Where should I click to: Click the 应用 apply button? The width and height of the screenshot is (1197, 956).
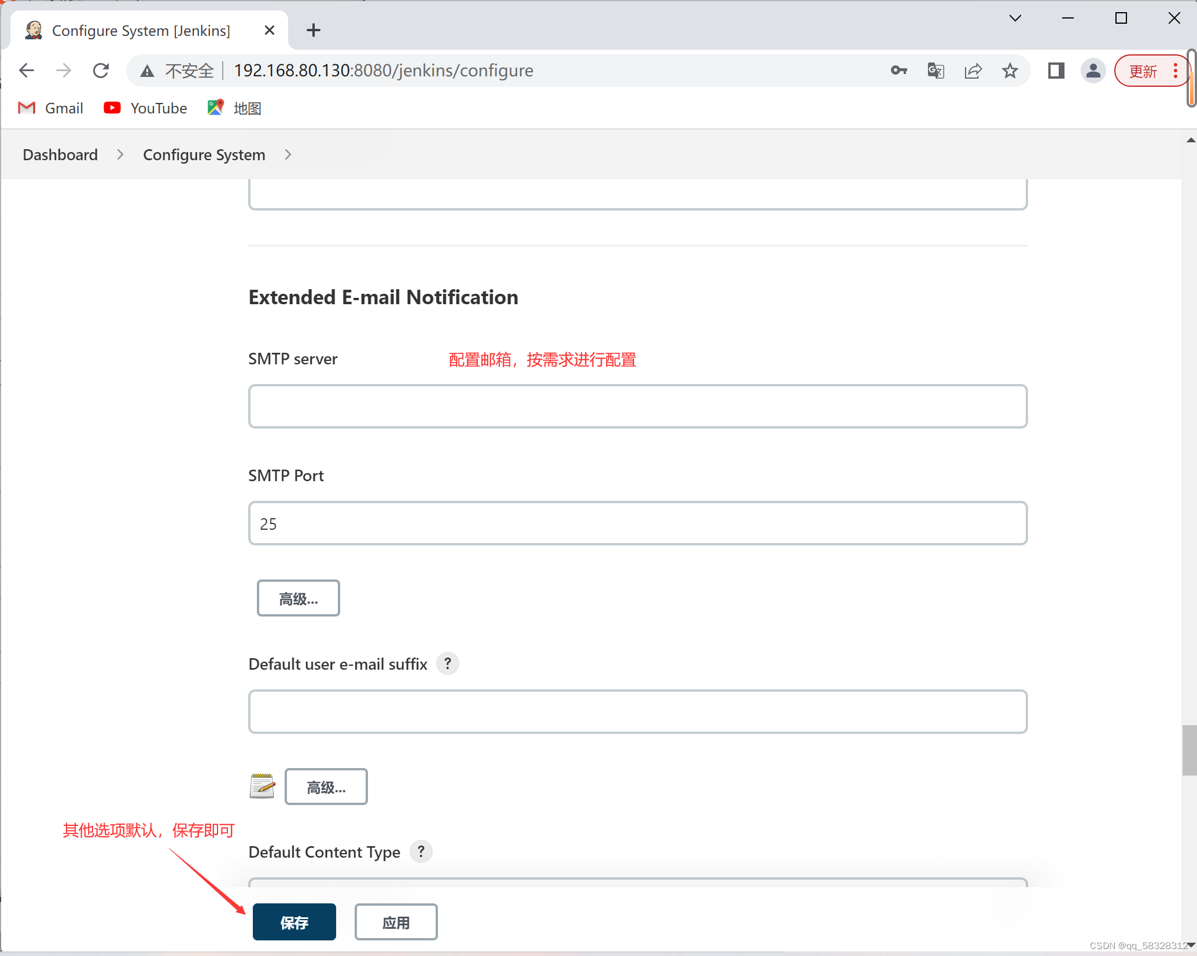(396, 922)
